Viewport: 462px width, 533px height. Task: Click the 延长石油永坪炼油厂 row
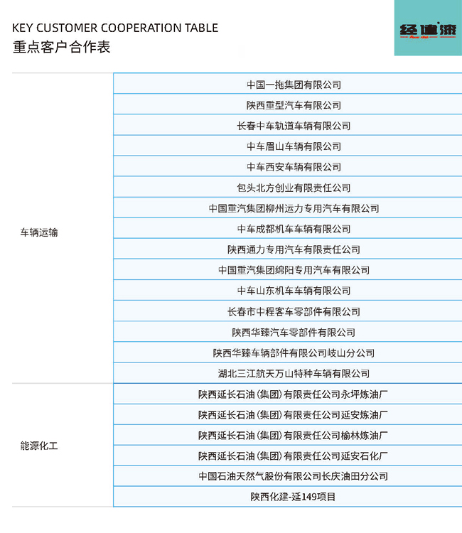point(294,394)
